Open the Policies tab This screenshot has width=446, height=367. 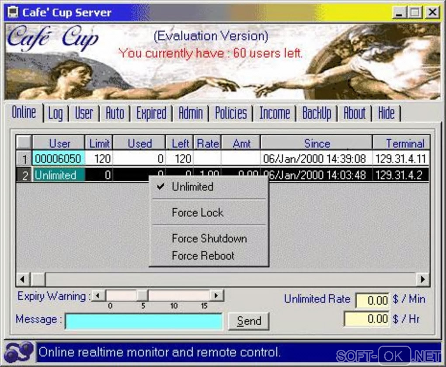click(x=231, y=113)
